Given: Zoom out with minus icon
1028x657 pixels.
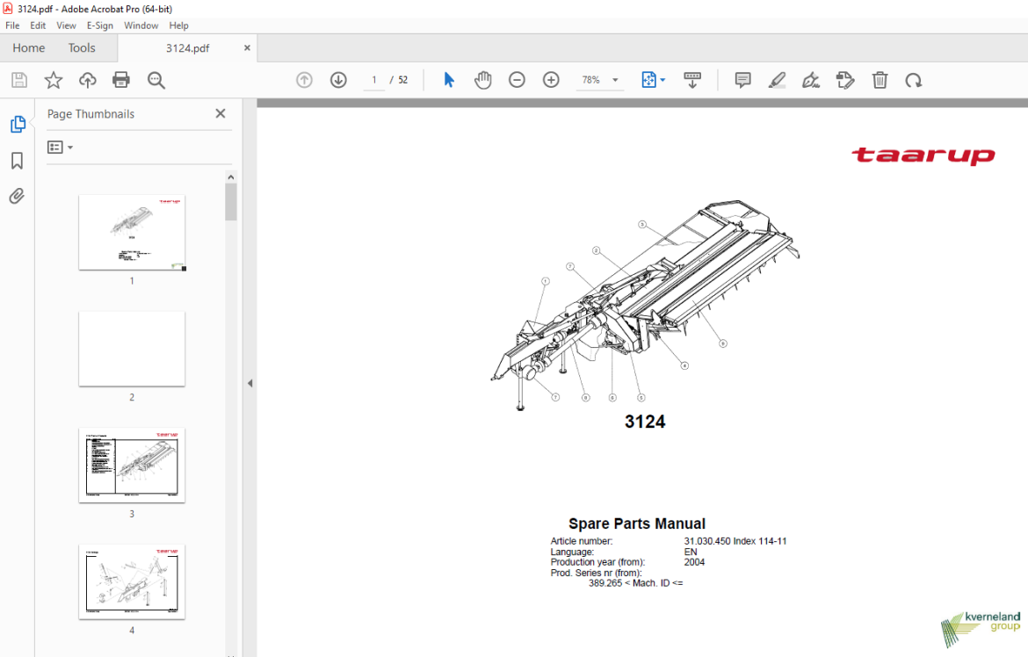Looking at the screenshot, I should click(517, 80).
